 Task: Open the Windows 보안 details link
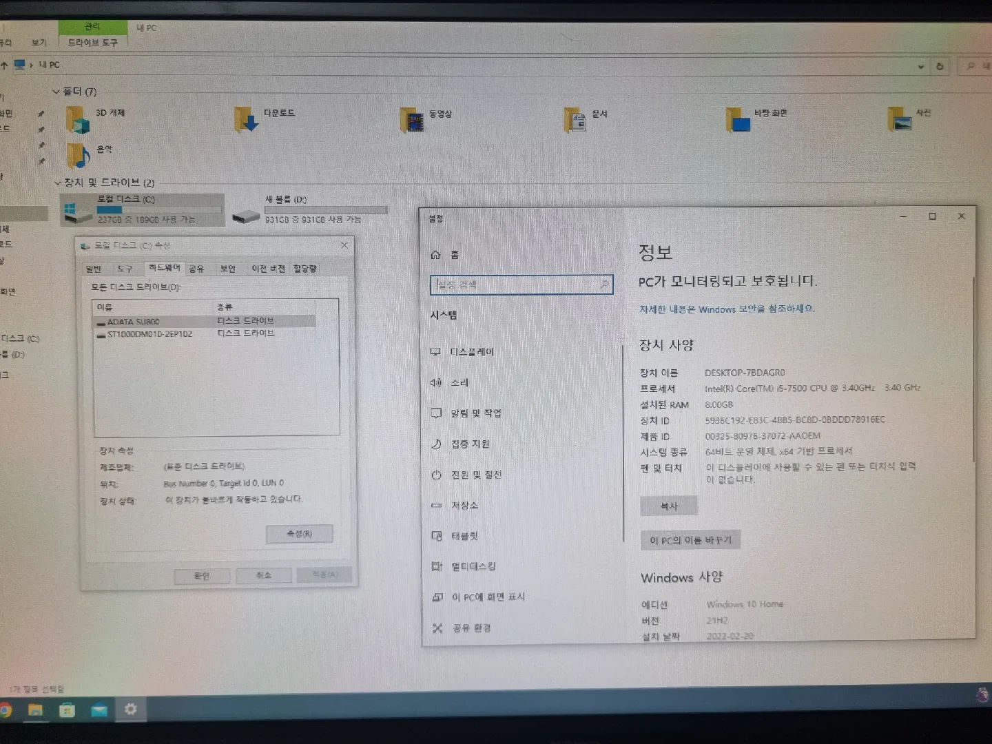tap(726, 309)
